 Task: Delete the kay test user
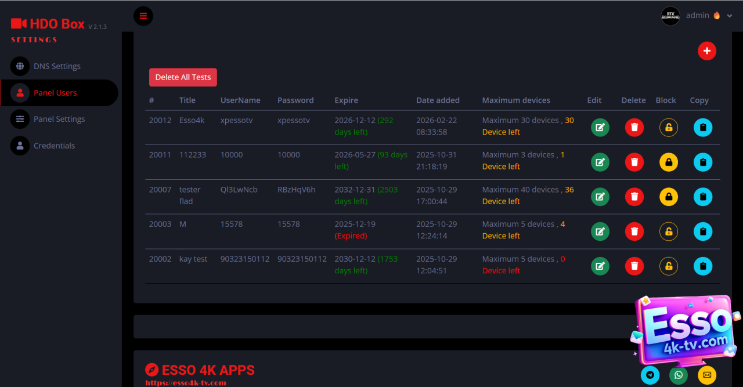(634, 266)
